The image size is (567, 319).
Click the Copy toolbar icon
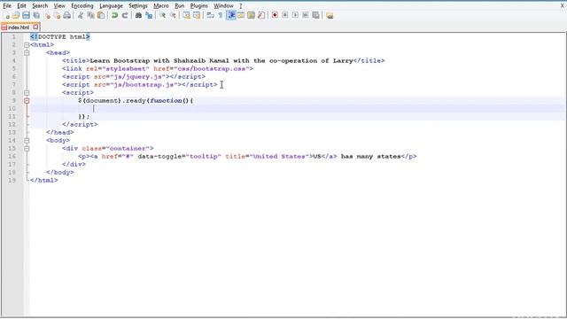click(x=90, y=15)
